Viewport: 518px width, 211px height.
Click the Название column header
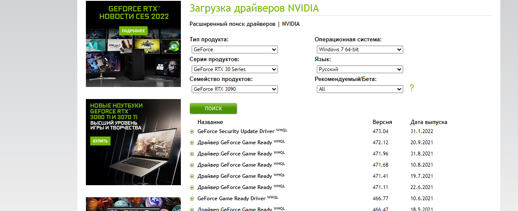pyautogui.click(x=210, y=122)
